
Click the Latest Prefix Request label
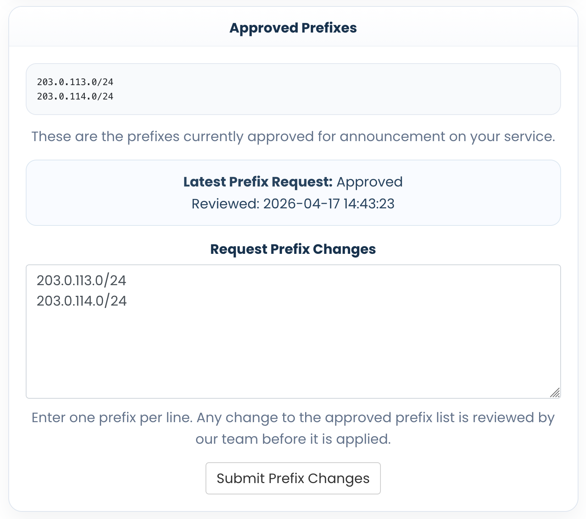coord(259,182)
